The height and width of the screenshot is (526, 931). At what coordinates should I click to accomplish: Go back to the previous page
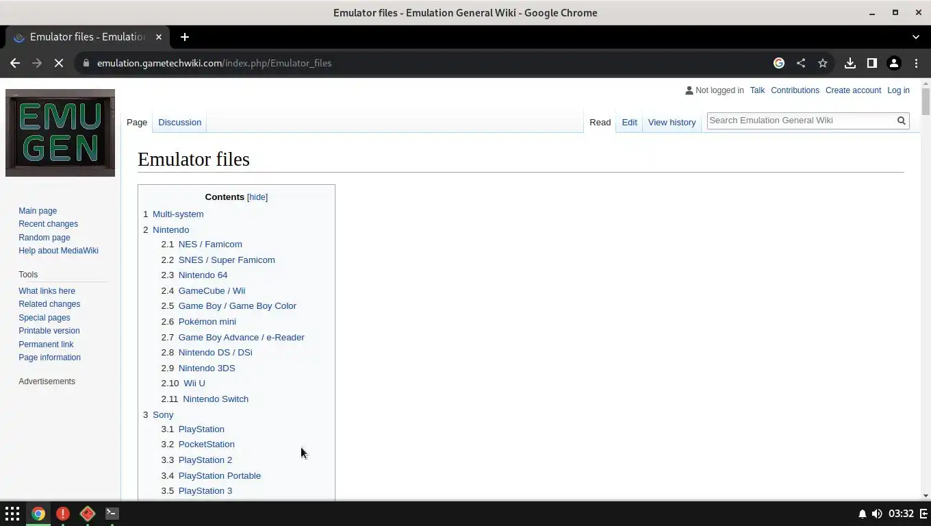click(x=15, y=63)
